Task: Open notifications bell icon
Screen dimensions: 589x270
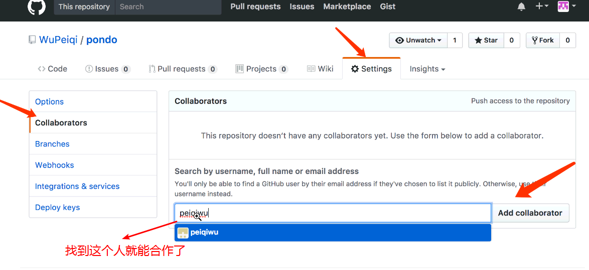Action: [x=521, y=6]
